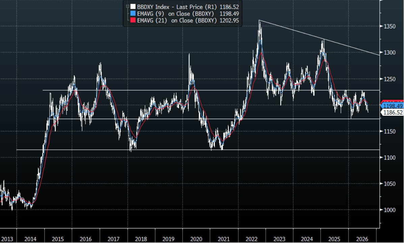This screenshot has height=243, width=404.
Task: Click the 2026 year label on the time axis
Action: pos(362,239)
